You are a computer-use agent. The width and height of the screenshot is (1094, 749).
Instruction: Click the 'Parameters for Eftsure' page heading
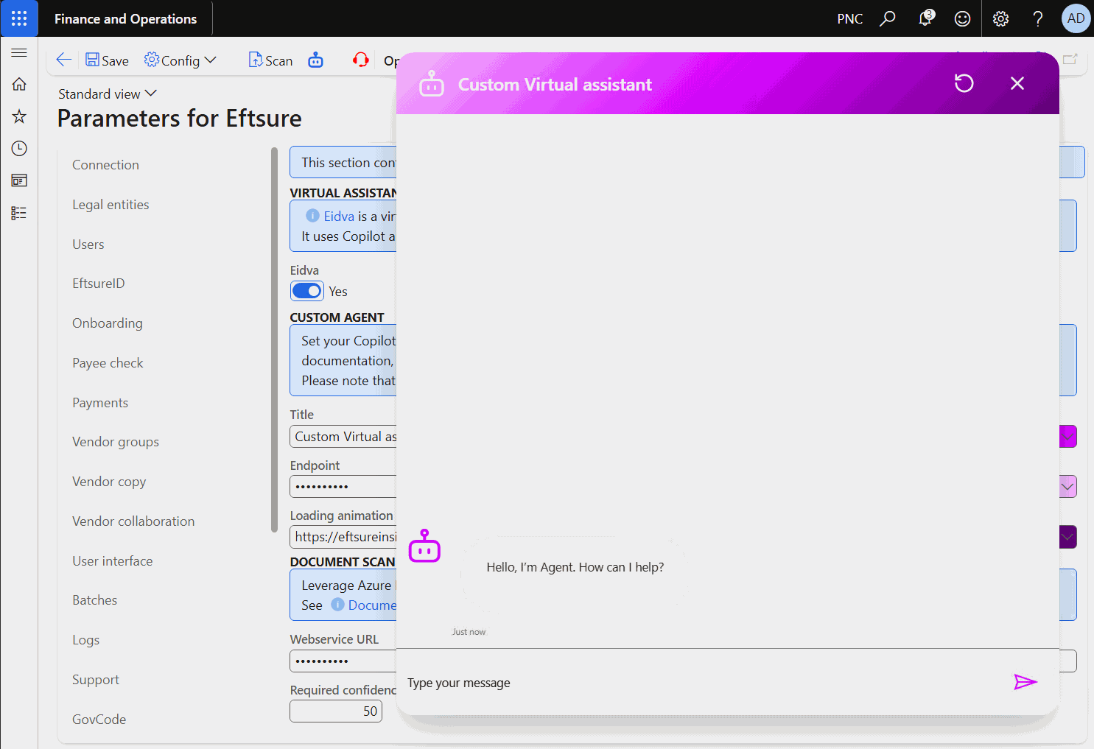(180, 119)
